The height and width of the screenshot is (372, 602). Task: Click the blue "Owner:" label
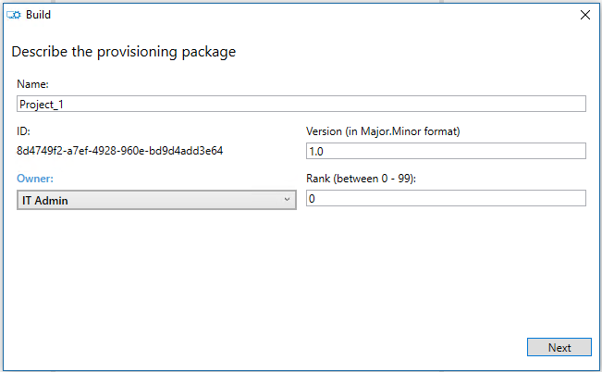point(35,178)
